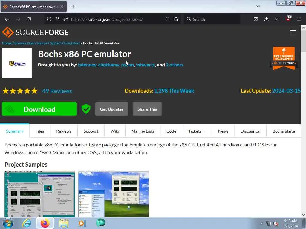Screen dimensions: 306x229
Task: Click the scrollbar down arrow
Action: (304, 215)
